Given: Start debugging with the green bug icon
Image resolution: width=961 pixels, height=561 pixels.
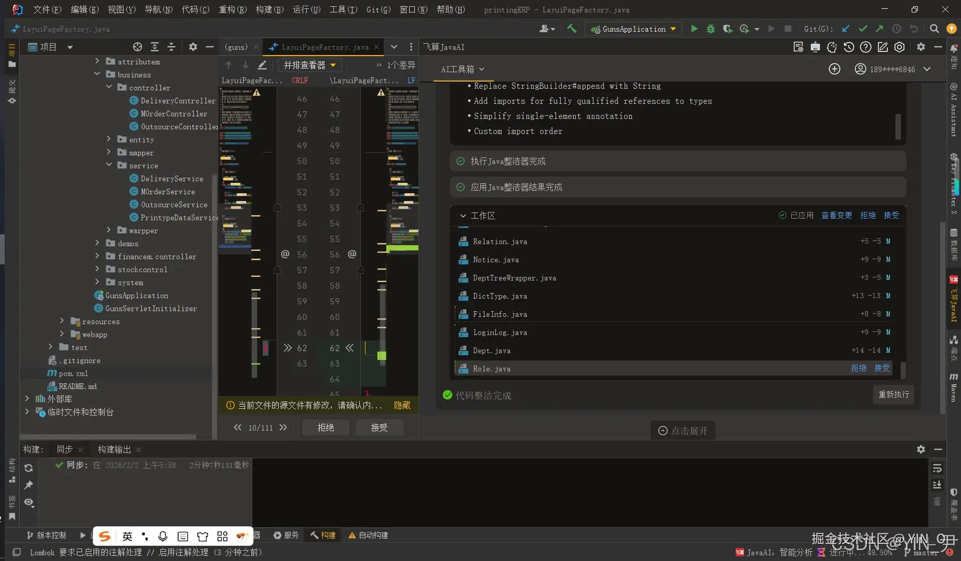Looking at the screenshot, I should coord(711,29).
